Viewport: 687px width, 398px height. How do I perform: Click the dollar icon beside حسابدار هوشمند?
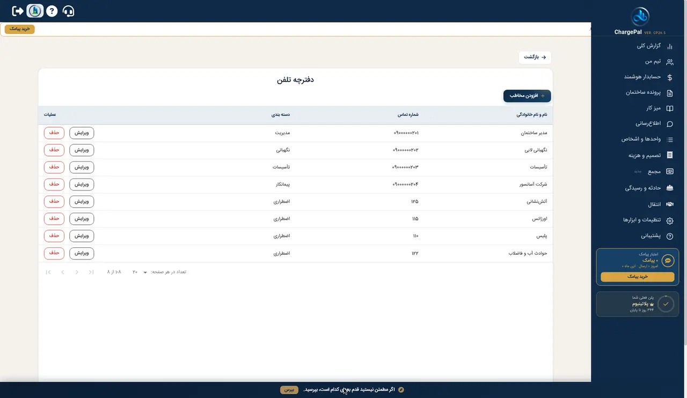pyautogui.click(x=669, y=77)
